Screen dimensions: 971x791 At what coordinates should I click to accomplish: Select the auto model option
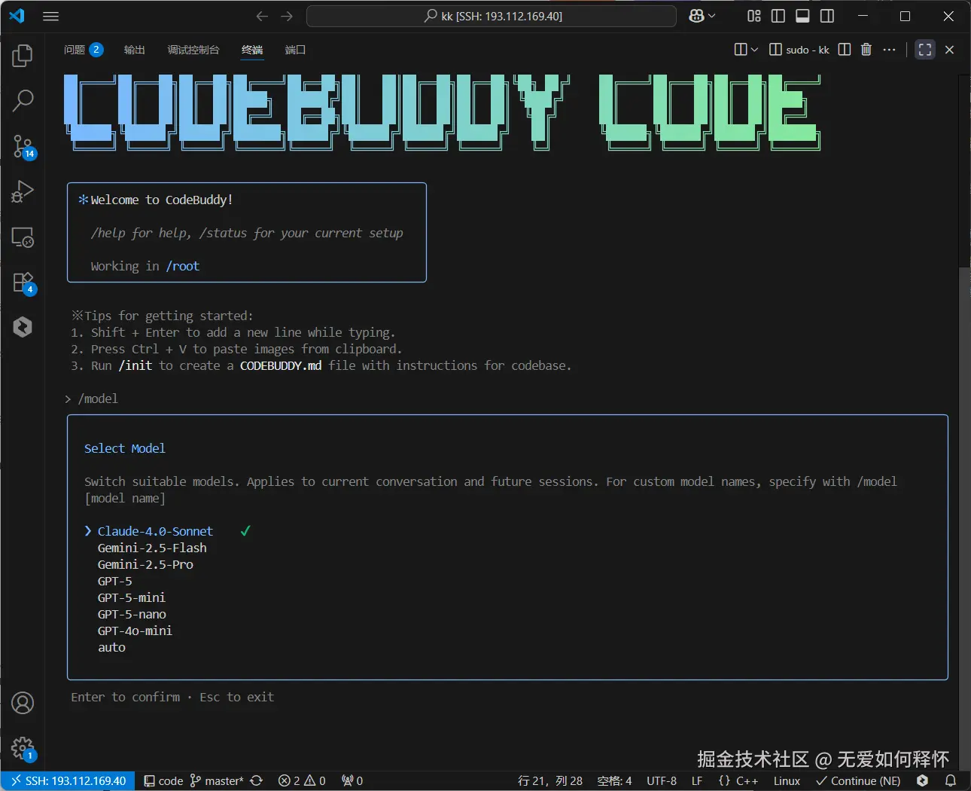point(111,647)
